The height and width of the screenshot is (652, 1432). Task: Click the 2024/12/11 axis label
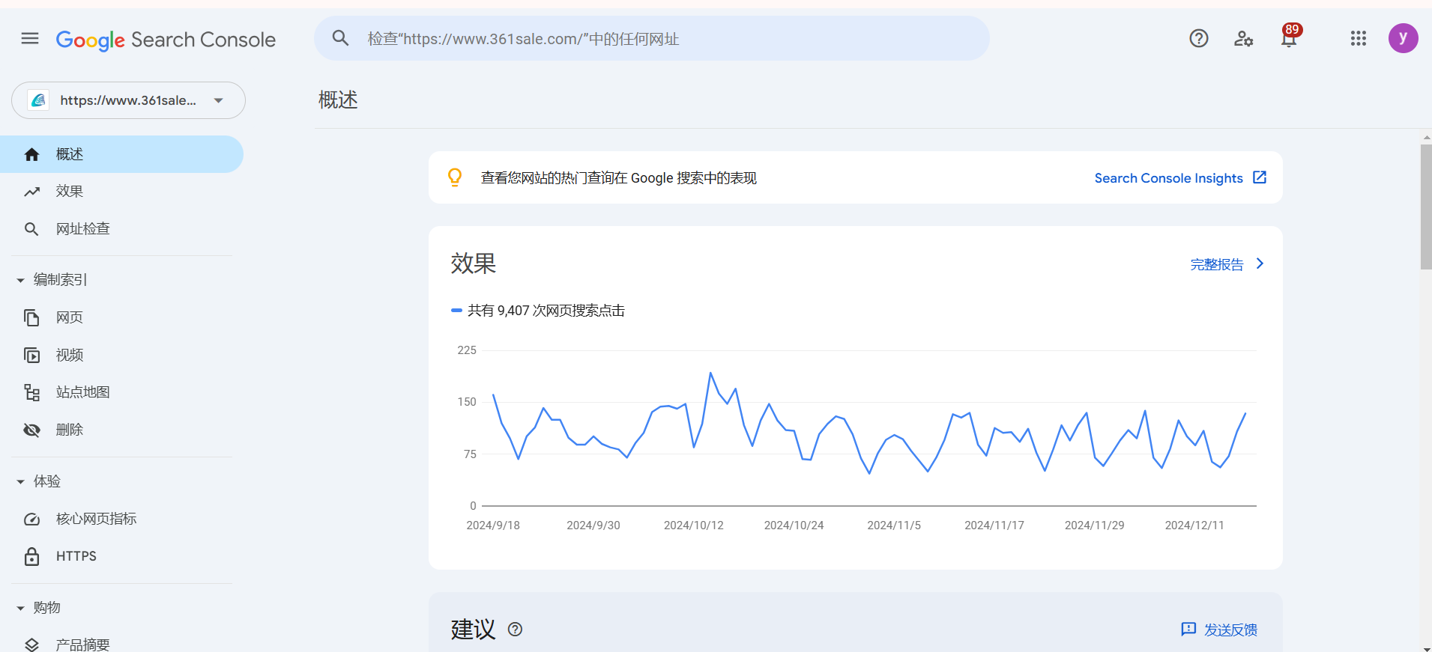pyautogui.click(x=1194, y=525)
